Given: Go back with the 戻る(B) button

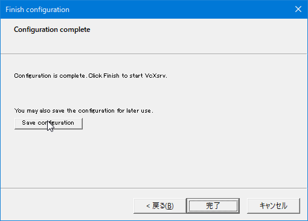Looking at the screenshot, I should coord(160,206).
